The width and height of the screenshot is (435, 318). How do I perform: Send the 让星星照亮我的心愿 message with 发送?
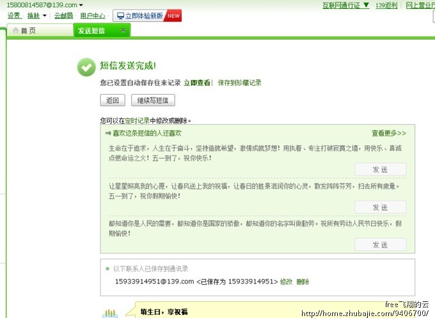[x=381, y=207]
